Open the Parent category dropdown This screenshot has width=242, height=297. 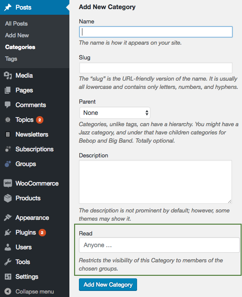[115, 113]
